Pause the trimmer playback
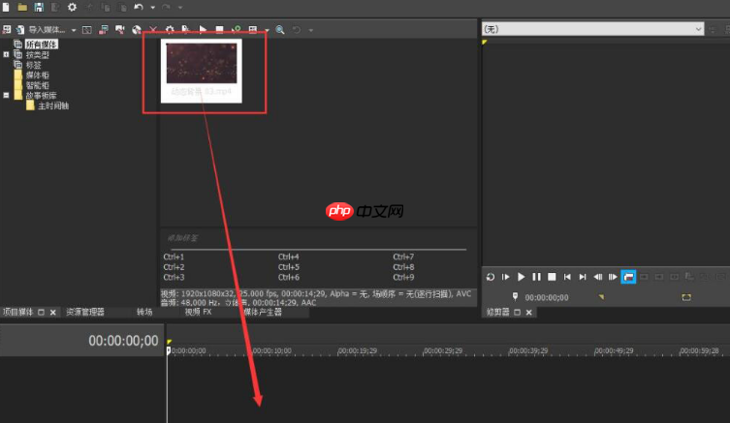The height and width of the screenshot is (423, 730). click(536, 277)
